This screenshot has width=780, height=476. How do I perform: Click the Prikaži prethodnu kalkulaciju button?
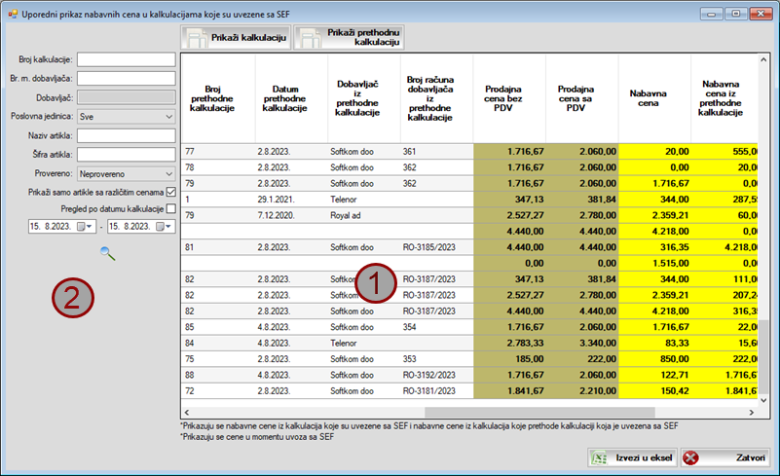(349, 38)
